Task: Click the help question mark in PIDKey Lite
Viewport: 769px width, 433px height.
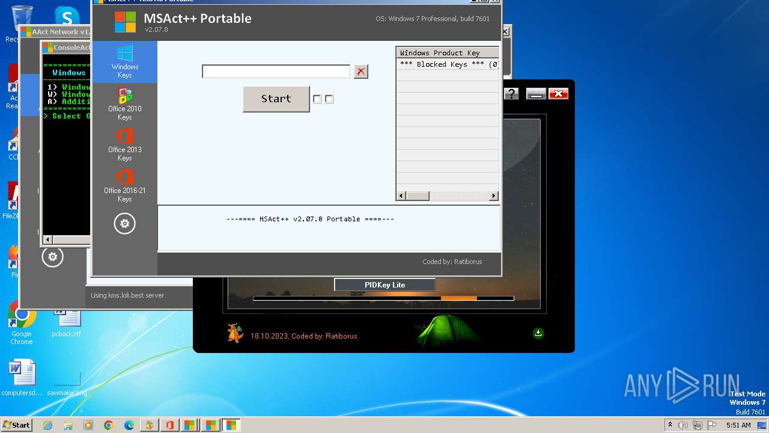Action: pyautogui.click(x=511, y=94)
